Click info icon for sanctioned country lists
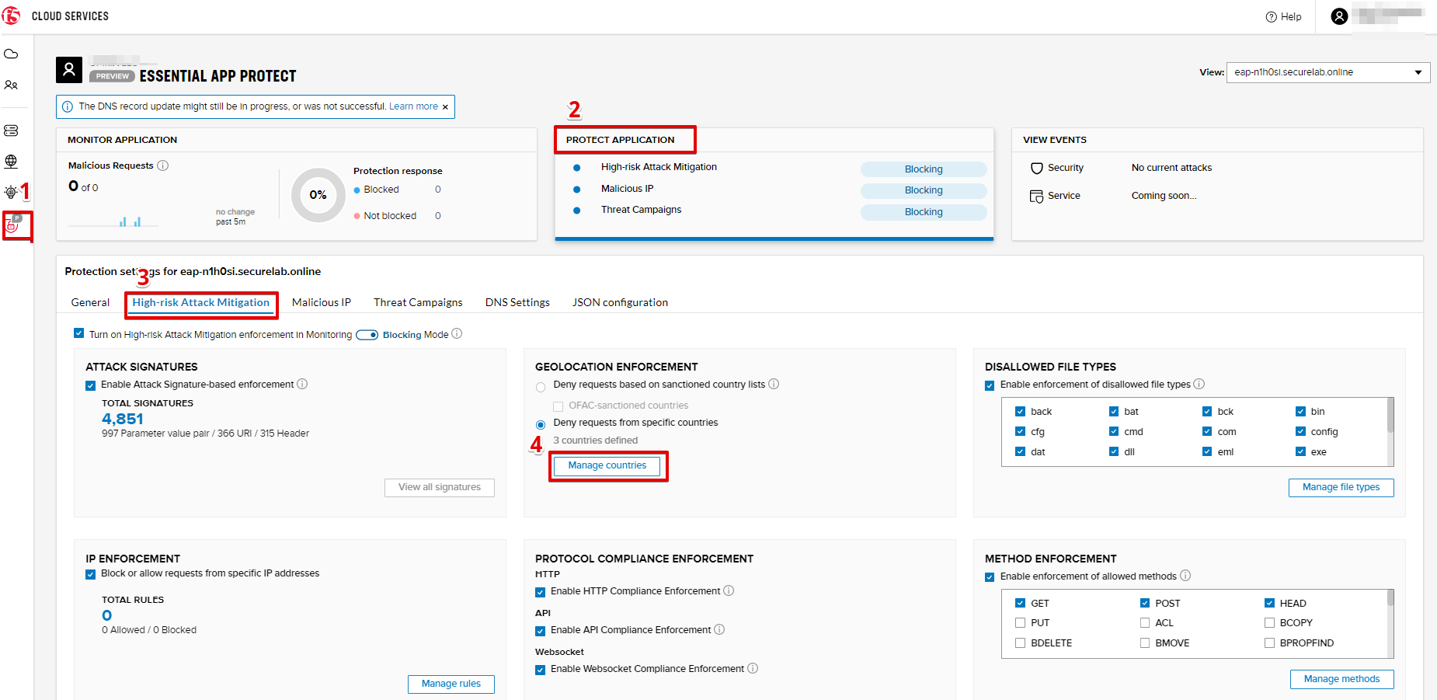 click(774, 384)
